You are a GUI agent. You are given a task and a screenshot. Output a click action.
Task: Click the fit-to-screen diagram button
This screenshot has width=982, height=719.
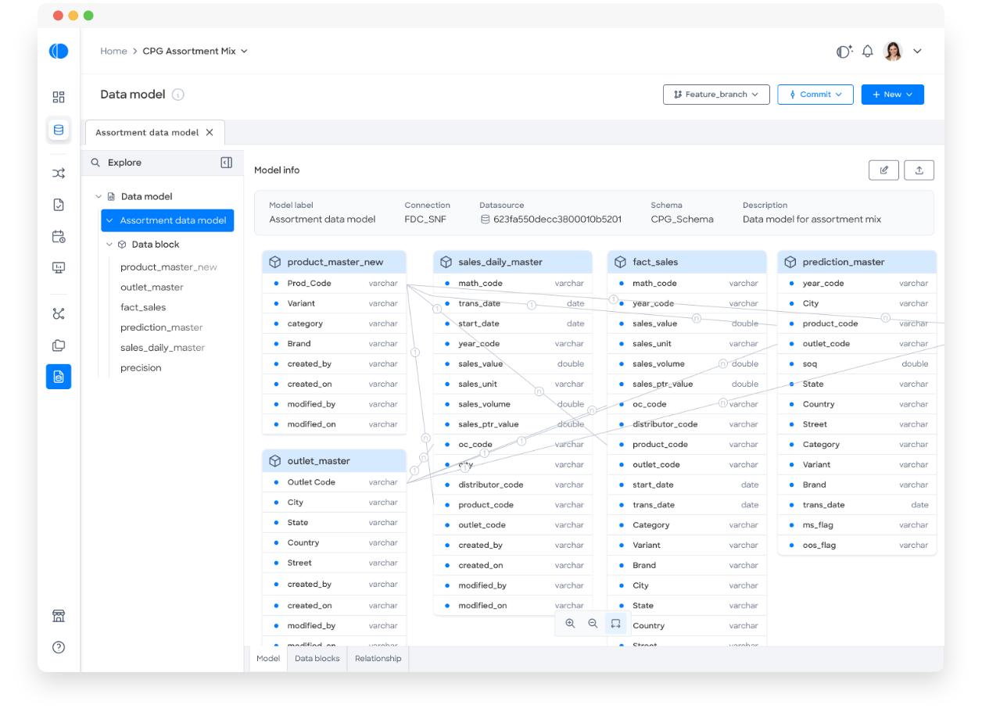pyautogui.click(x=615, y=623)
